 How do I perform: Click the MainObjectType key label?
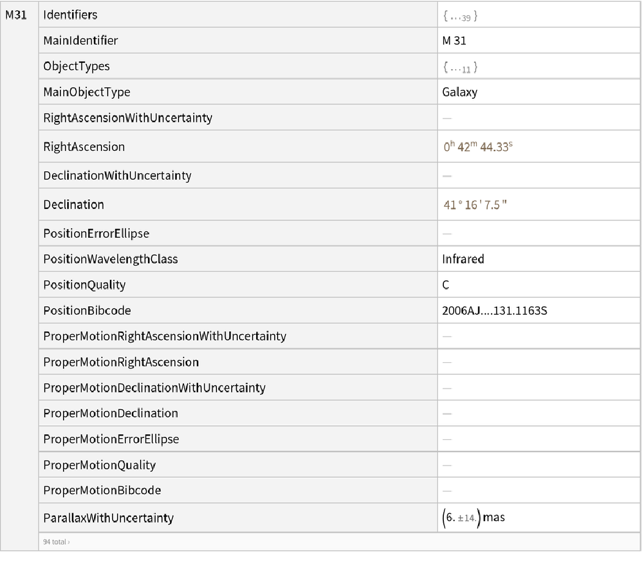87,93
